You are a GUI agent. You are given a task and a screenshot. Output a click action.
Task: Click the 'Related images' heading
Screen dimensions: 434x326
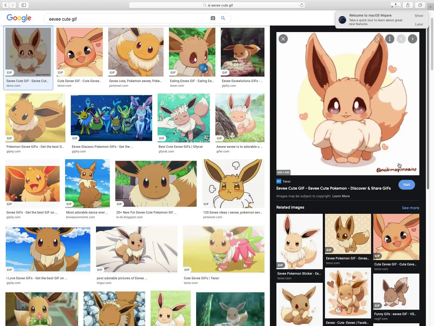[290, 207]
